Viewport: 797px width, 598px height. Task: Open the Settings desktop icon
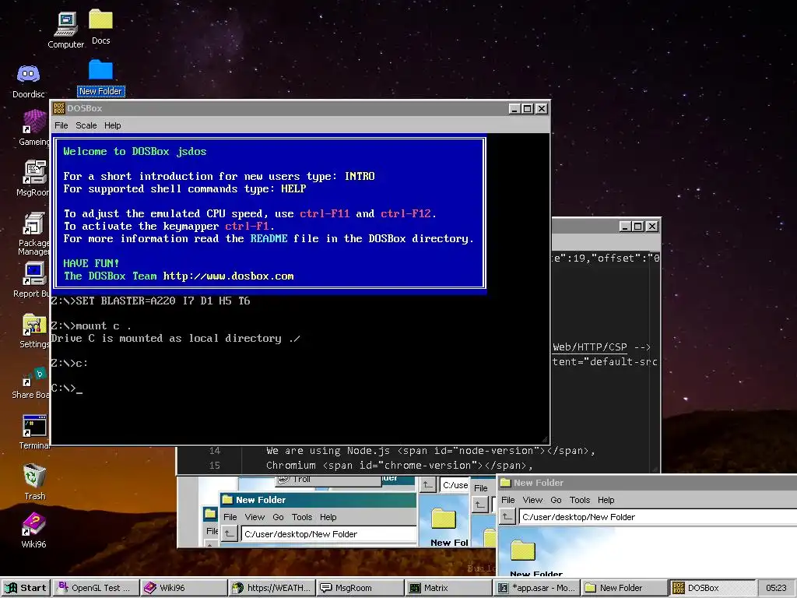pyautogui.click(x=34, y=330)
